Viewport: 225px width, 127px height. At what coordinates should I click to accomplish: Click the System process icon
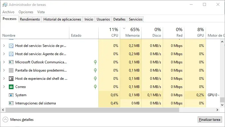[11, 95]
